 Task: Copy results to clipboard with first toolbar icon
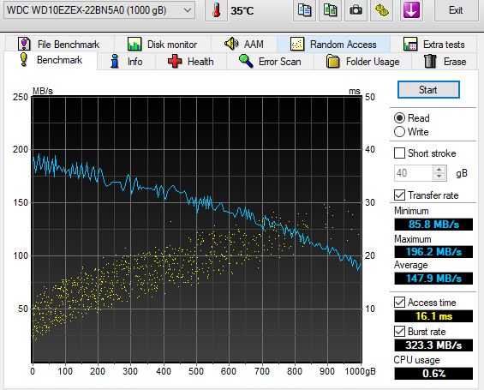(304, 10)
